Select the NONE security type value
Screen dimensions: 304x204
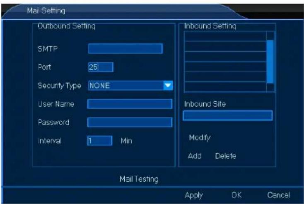tap(100, 86)
